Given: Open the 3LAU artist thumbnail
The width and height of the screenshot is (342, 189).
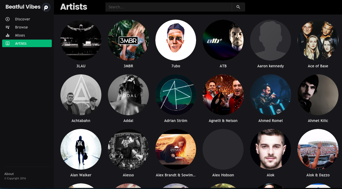Looking at the screenshot, I should 81,40.
